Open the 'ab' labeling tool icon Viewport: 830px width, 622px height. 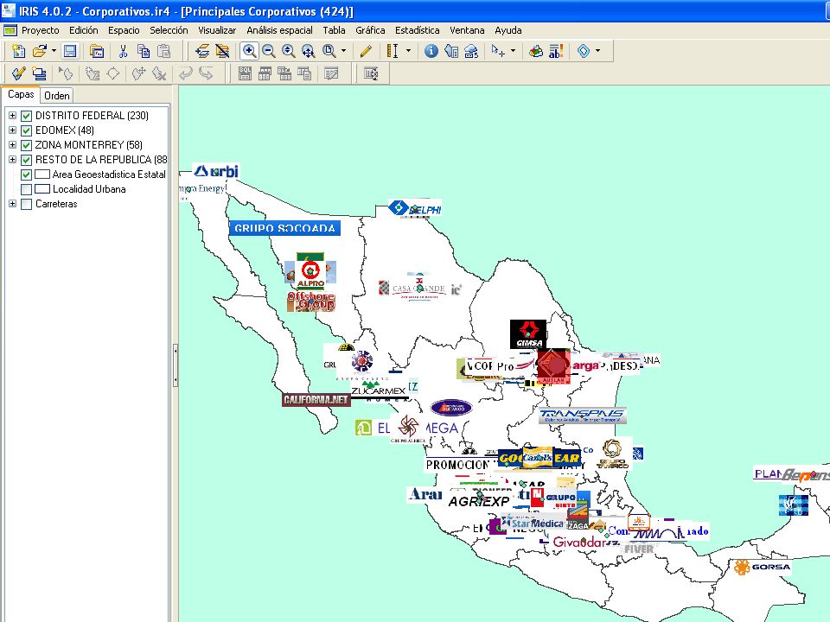556,51
